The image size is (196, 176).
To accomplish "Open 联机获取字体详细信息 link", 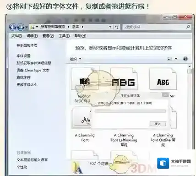I will click(34, 63).
